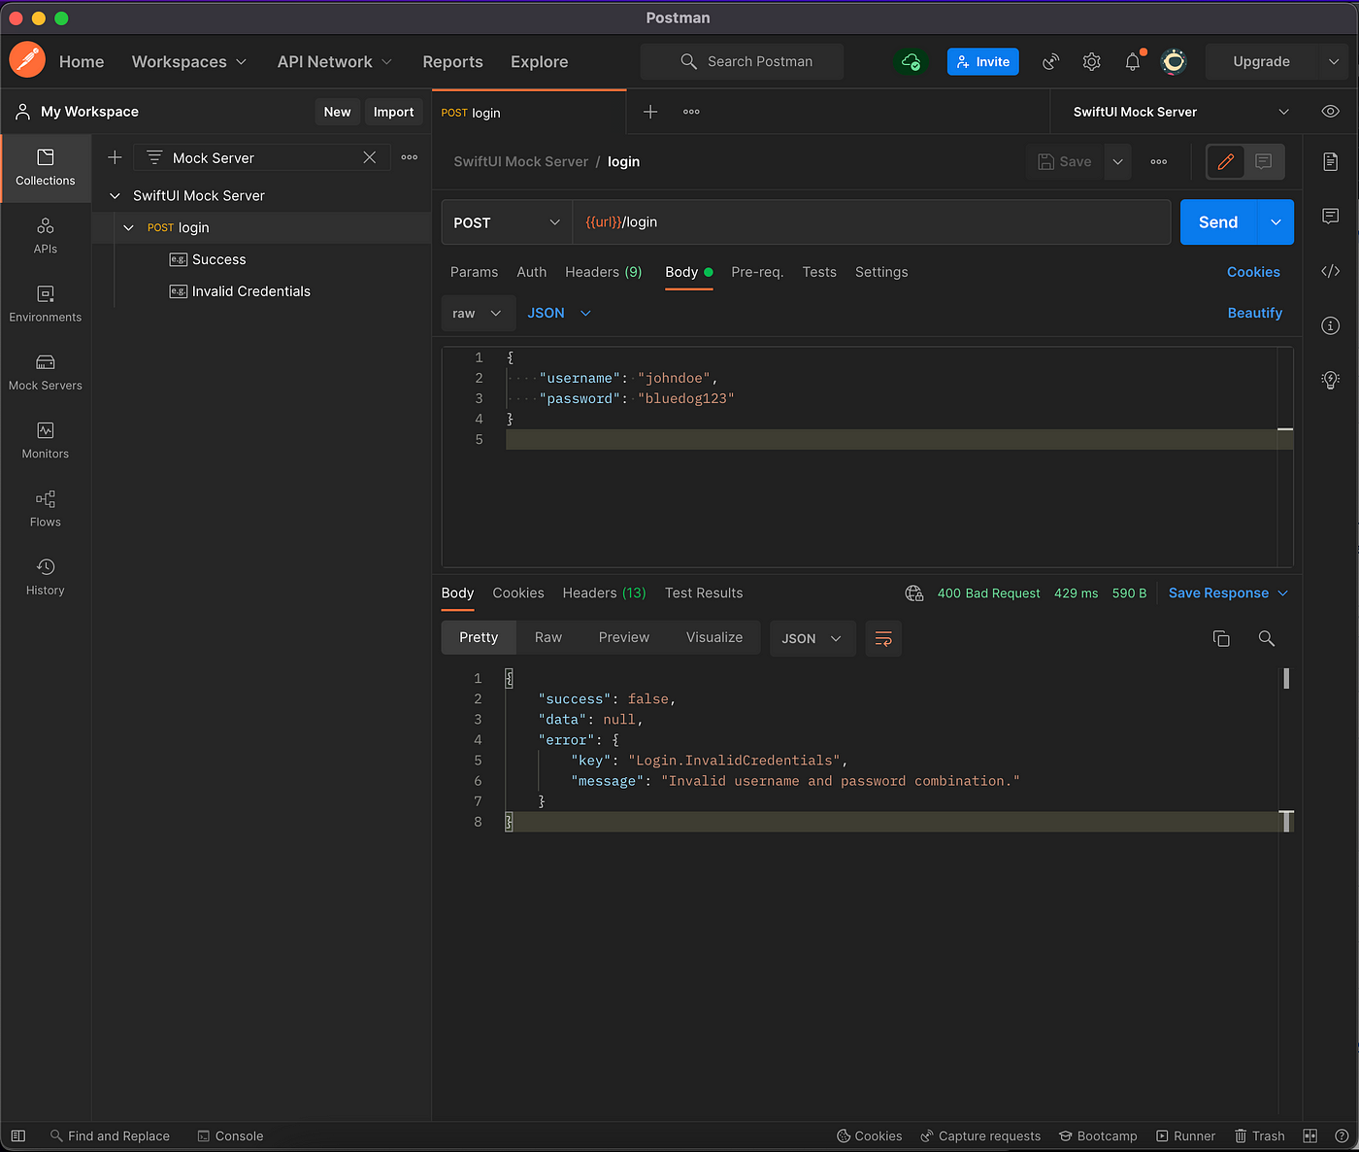Open Upgrade options arrow
The height and width of the screenshot is (1152, 1359).
[x=1334, y=61]
